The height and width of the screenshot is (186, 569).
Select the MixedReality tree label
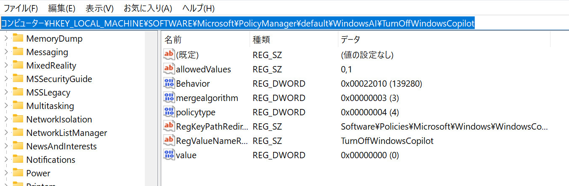[x=51, y=66]
